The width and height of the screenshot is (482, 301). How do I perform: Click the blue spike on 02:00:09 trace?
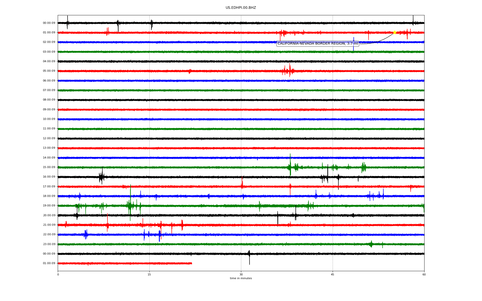[353, 44]
